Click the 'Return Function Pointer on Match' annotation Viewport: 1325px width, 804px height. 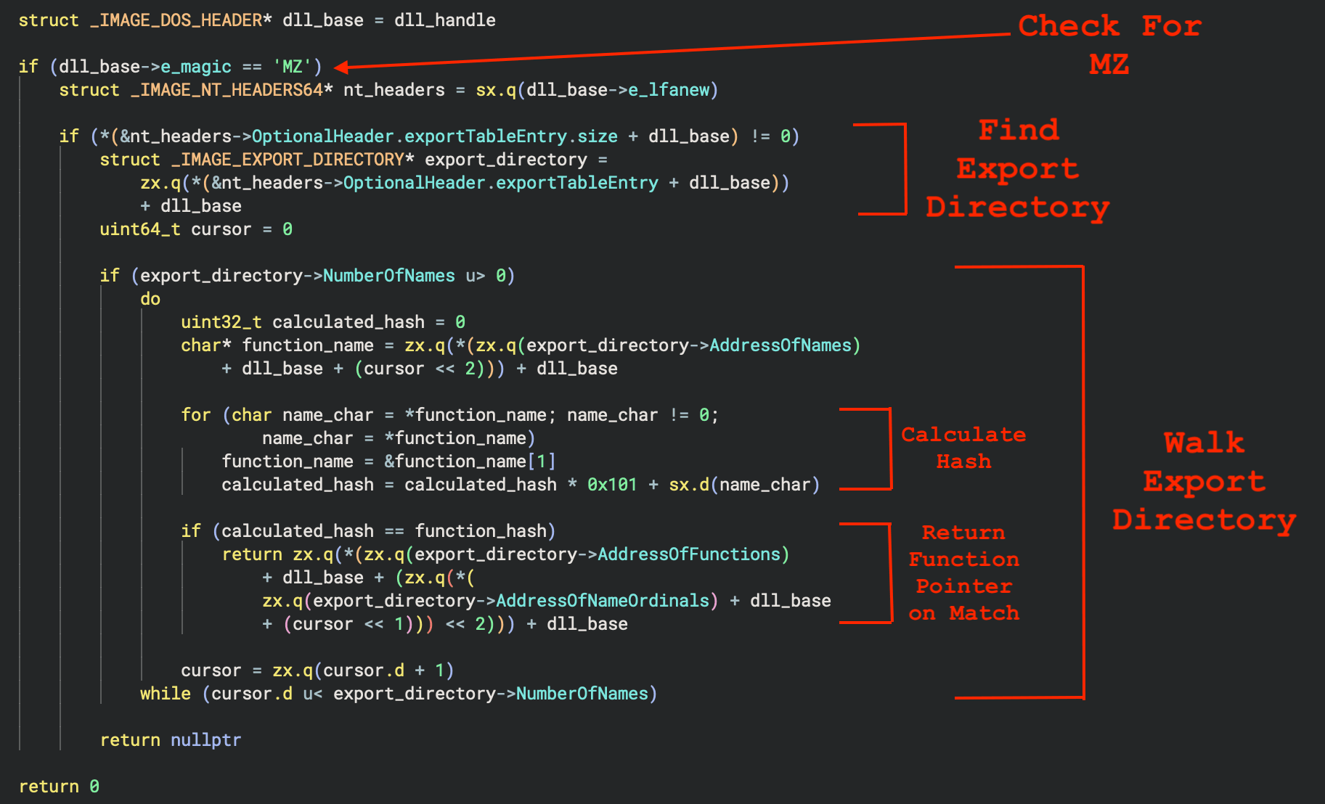[963, 573]
